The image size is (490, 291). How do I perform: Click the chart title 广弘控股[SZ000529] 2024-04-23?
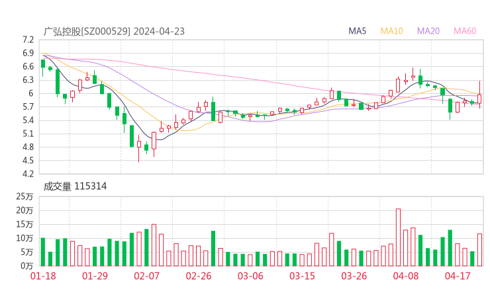tap(114, 32)
